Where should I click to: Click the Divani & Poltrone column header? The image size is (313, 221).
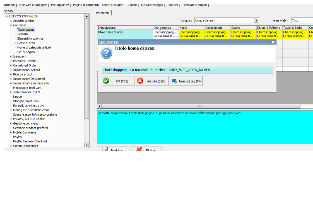(x=269, y=28)
